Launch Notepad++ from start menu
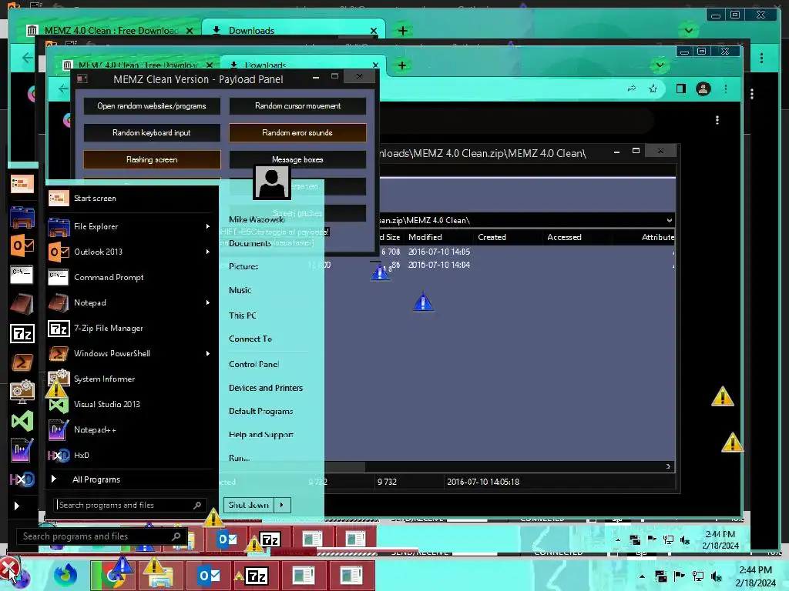 pos(132,429)
